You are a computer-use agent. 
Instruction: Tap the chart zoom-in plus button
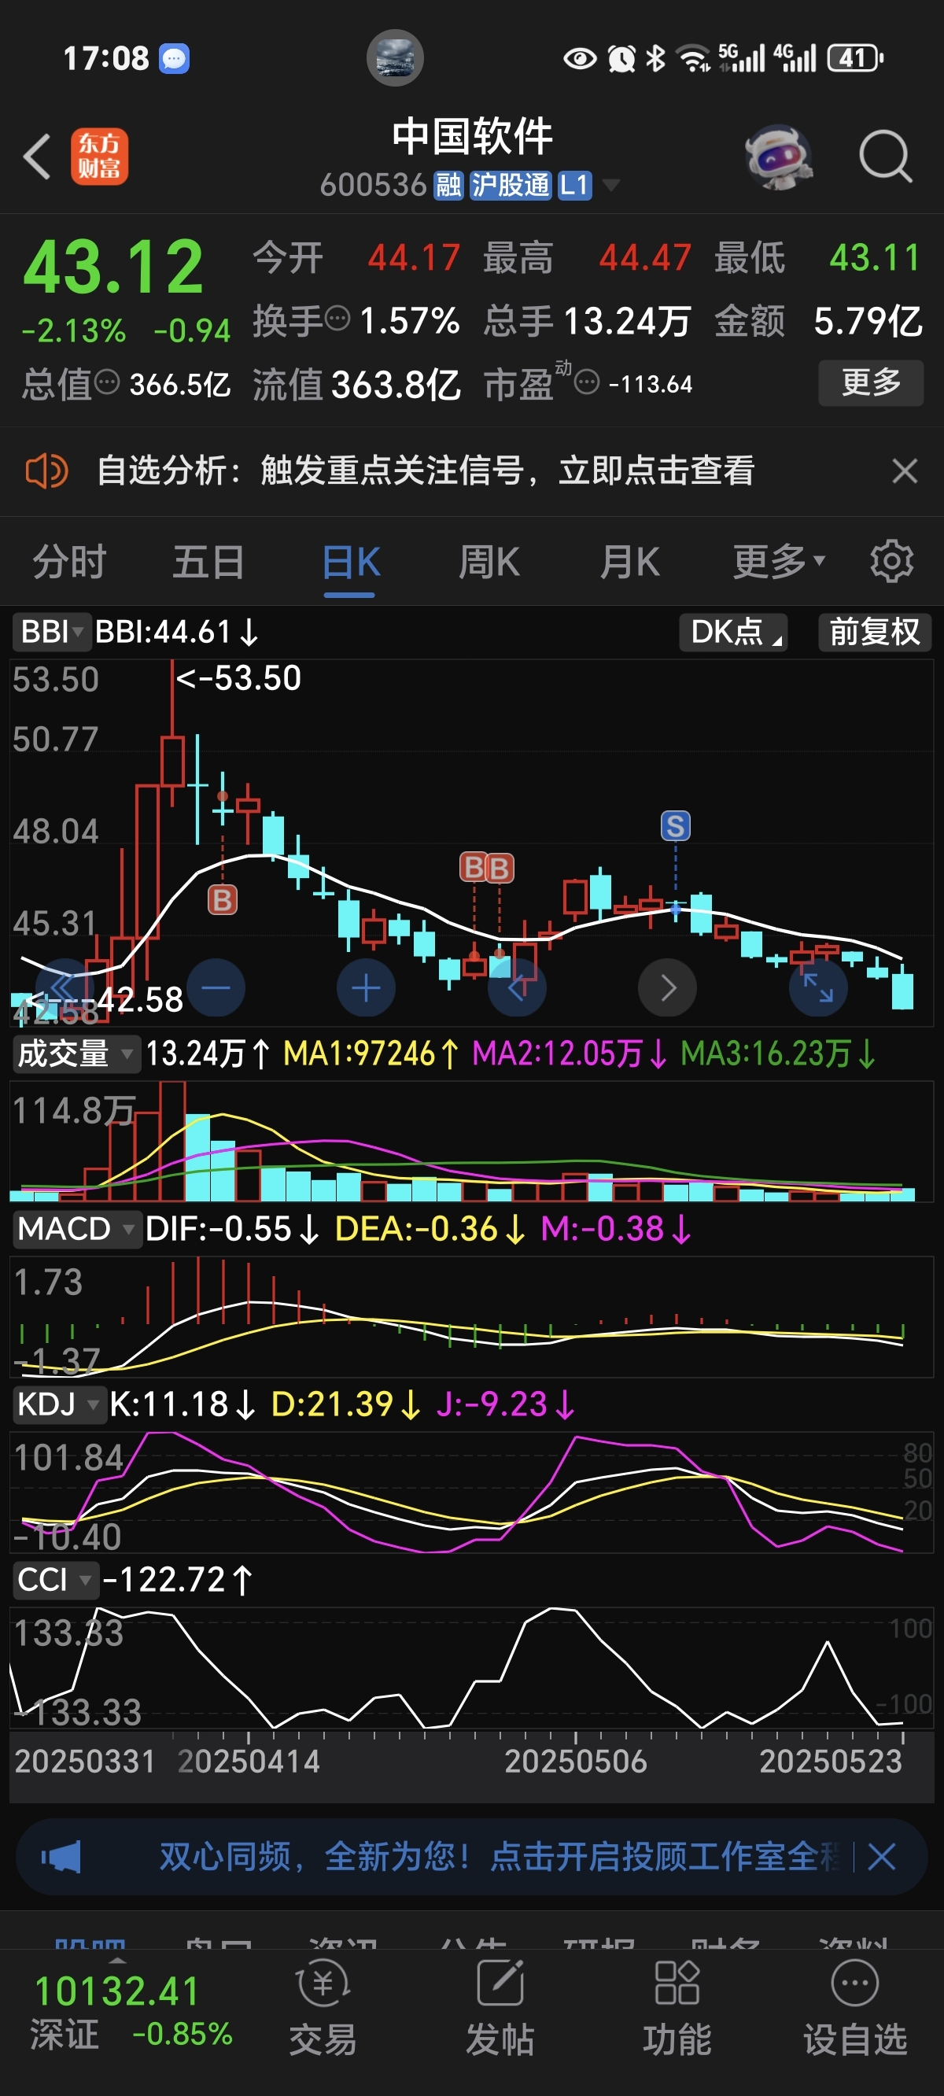(367, 987)
